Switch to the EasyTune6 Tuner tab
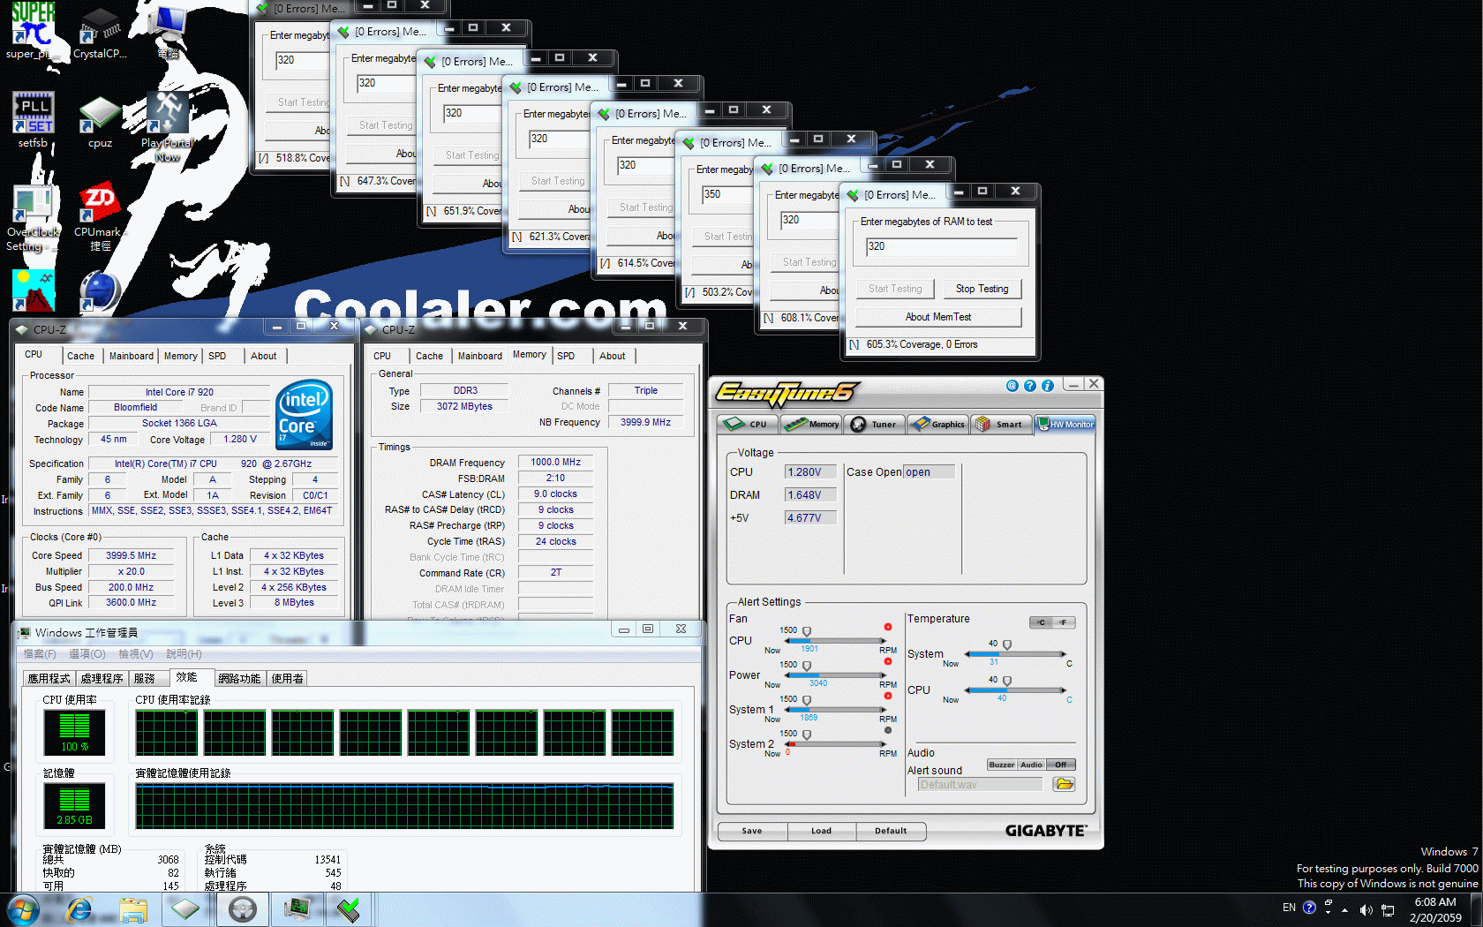 coord(874,424)
